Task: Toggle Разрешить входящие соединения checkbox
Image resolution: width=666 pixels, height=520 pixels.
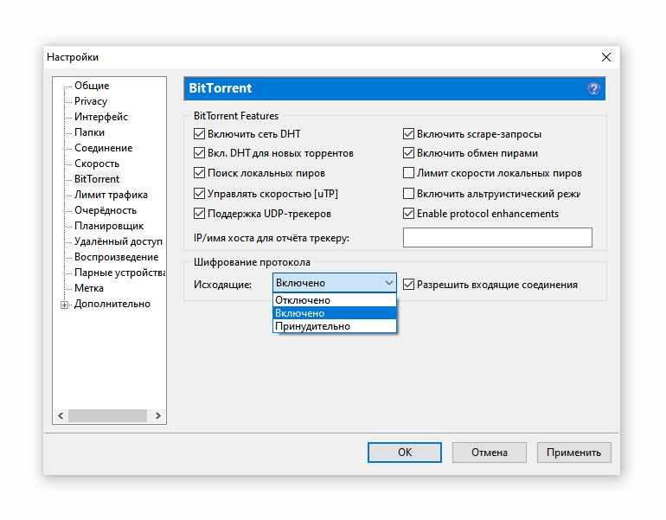Action: [408, 284]
